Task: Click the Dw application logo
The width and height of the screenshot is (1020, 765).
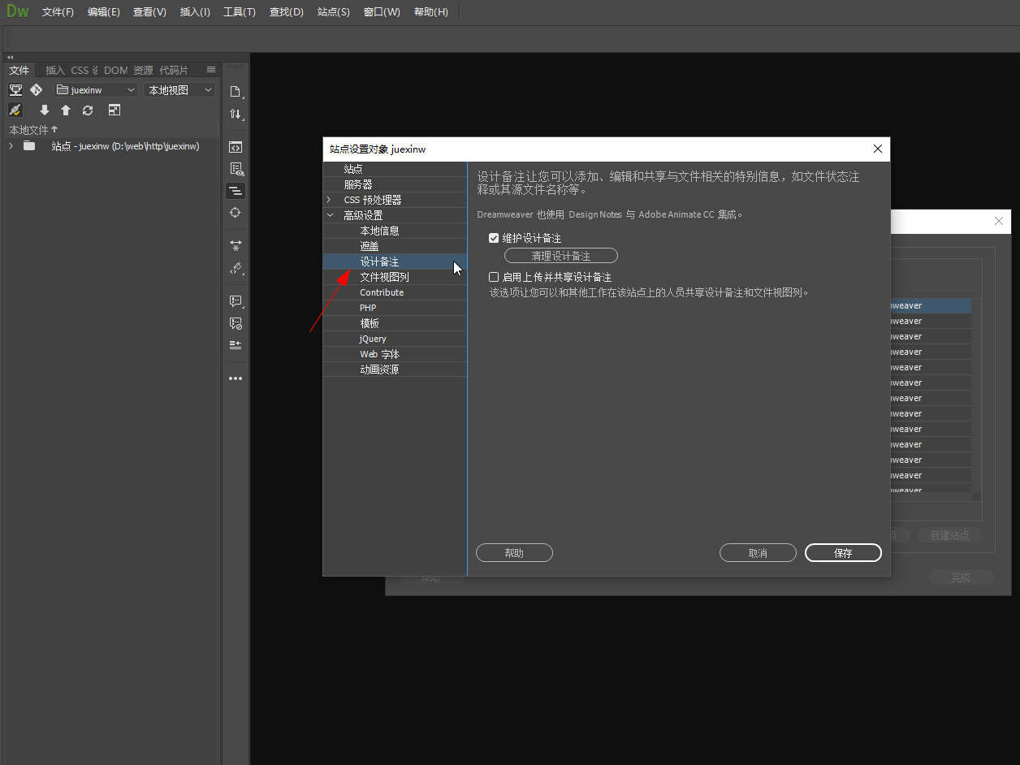Action: (x=17, y=11)
